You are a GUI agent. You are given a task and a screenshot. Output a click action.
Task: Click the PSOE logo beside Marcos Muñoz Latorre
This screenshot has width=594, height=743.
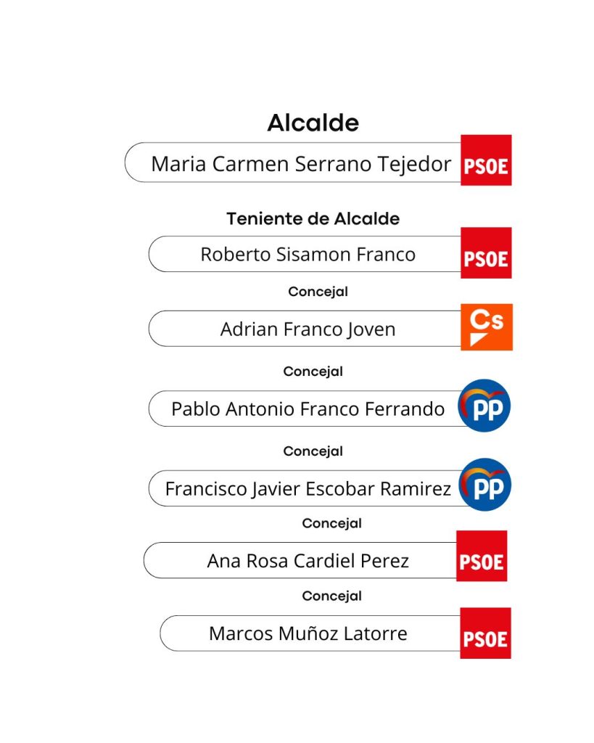point(485,633)
